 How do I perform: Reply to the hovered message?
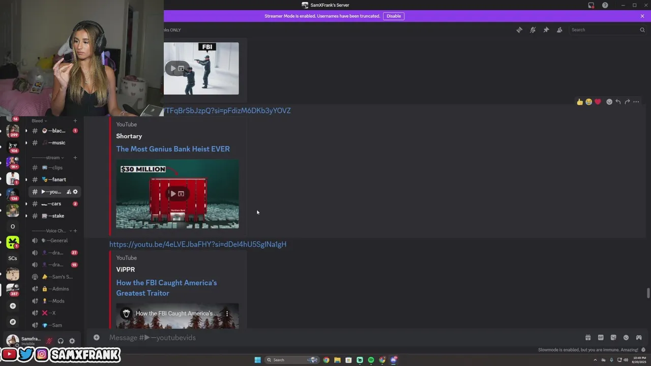pyautogui.click(x=618, y=102)
